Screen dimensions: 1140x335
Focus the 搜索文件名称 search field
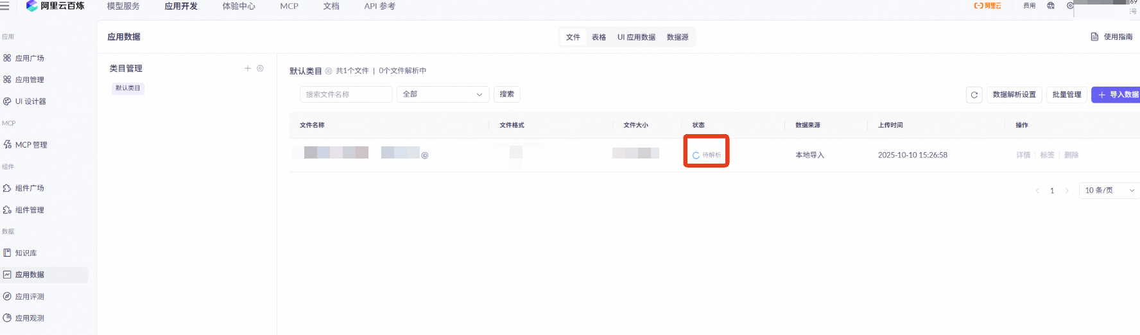click(346, 94)
